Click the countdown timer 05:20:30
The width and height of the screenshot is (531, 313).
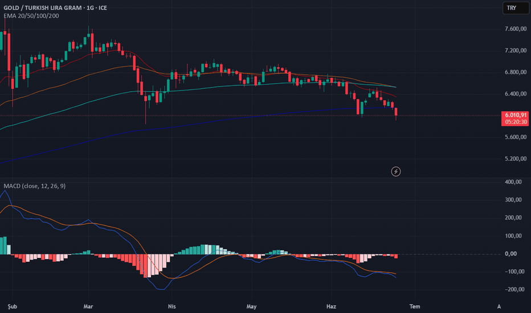click(x=516, y=122)
